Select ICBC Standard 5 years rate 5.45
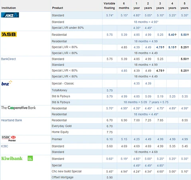The image size is (191, 180). click(x=185, y=146)
